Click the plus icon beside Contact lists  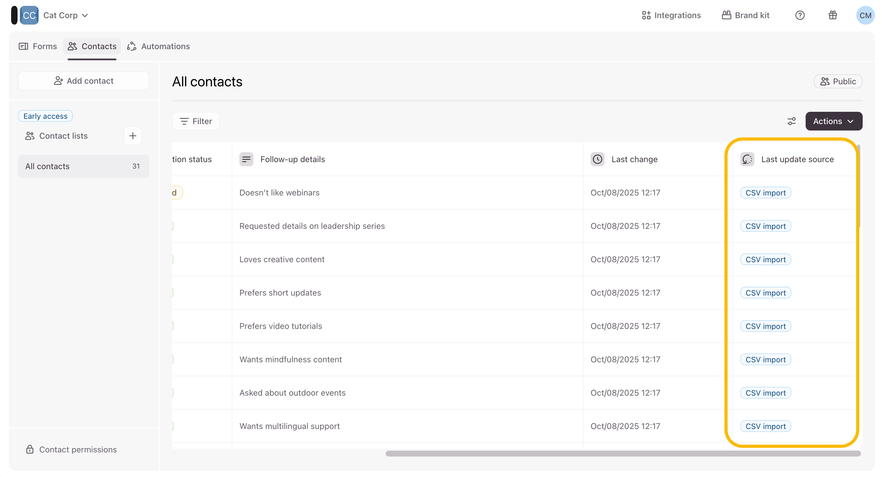tap(133, 136)
